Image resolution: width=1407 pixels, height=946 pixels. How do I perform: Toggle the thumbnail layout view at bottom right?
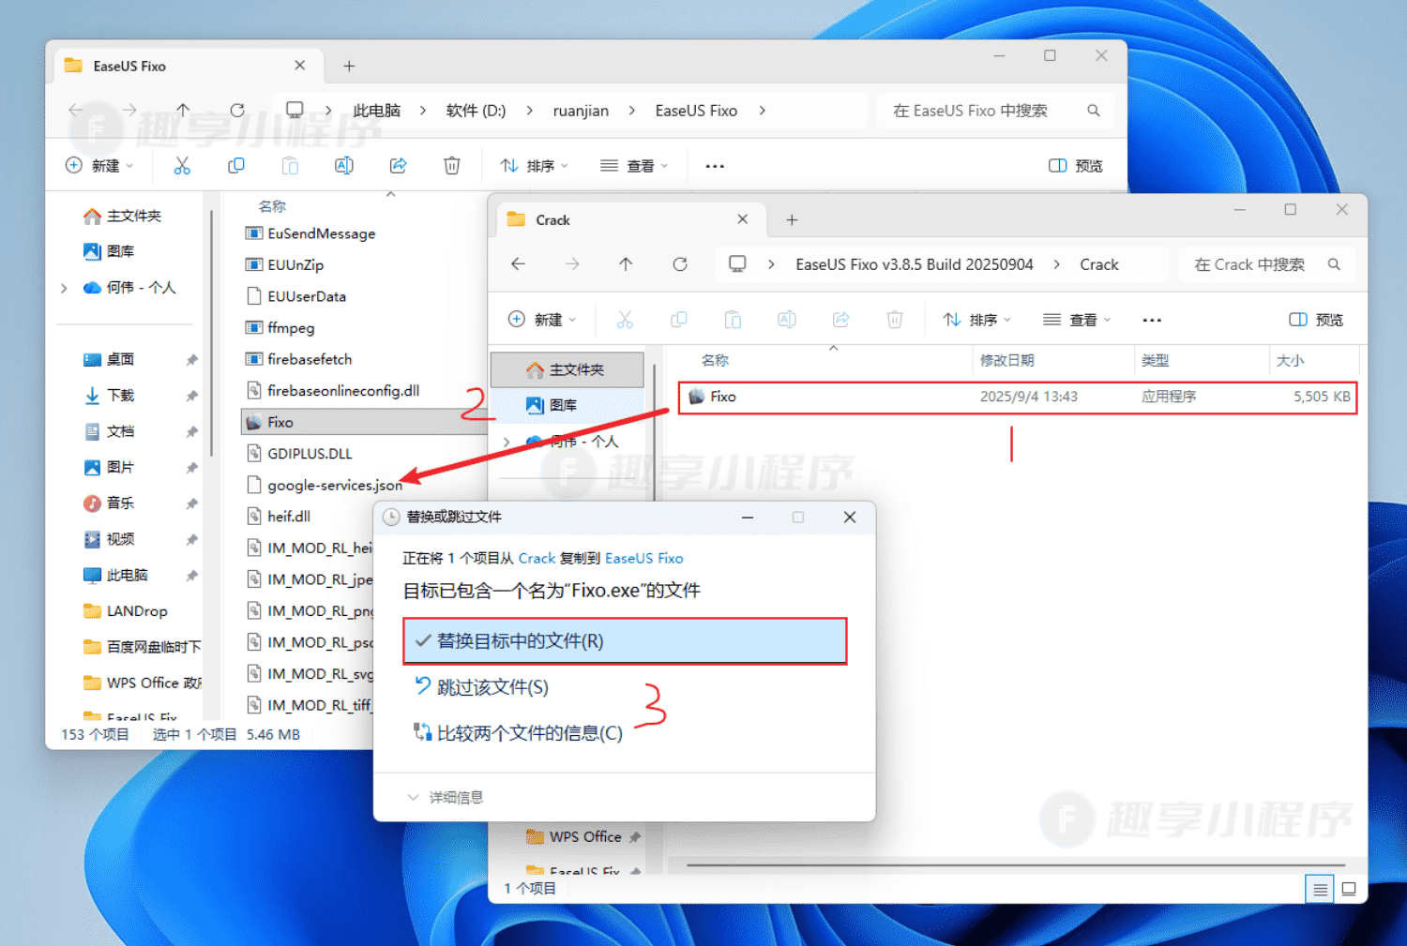coord(1349,888)
